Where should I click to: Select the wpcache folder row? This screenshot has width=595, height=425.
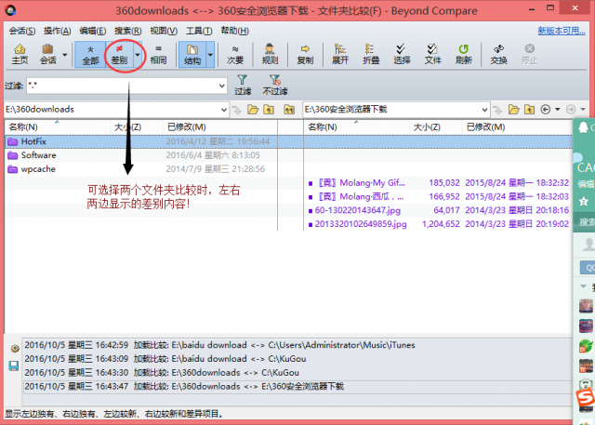coord(141,169)
